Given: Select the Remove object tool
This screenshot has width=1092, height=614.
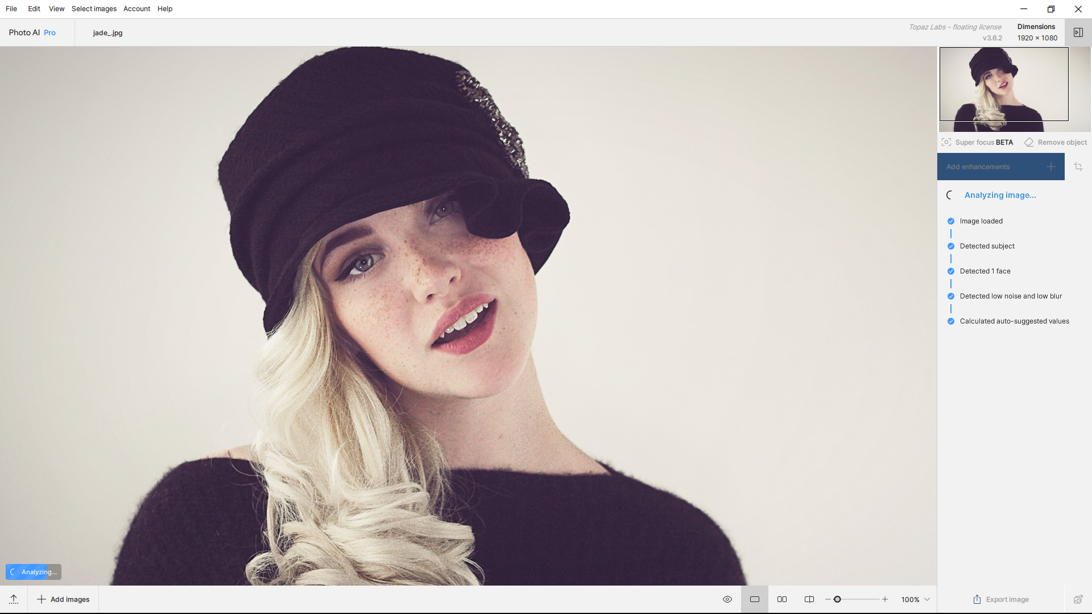Looking at the screenshot, I should click(x=1056, y=142).
